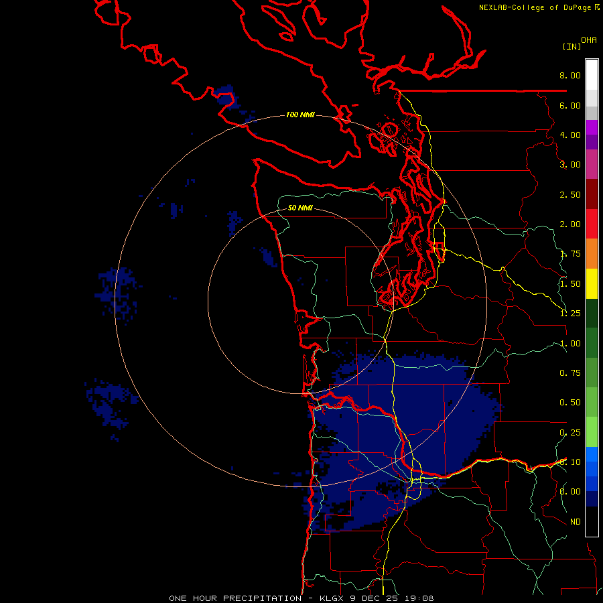Click the 3.00 legend value
Viewport: 603px width, 603px height.
tap(570, 165)
